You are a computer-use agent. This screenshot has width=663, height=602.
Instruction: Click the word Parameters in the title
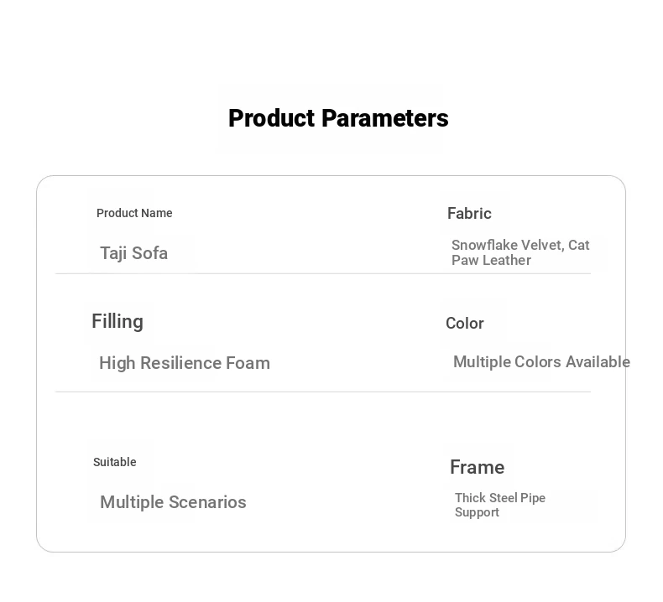coord(385,118)
